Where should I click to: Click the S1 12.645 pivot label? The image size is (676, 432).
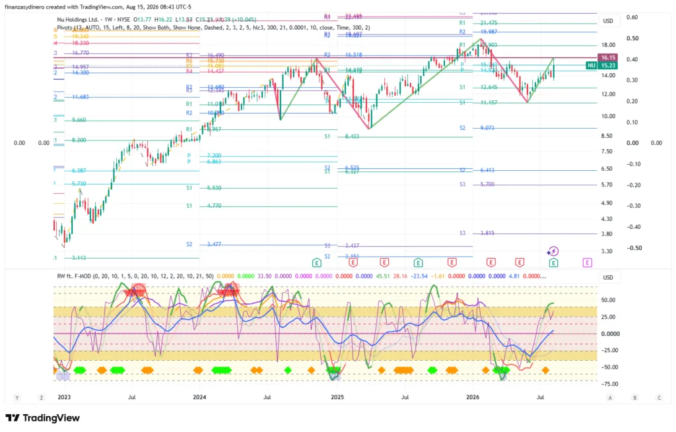tap(478, 87)
